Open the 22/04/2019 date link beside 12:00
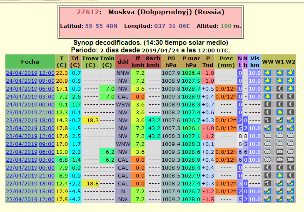The width and height of the screenshot is (304, 212). coord(22,199)
